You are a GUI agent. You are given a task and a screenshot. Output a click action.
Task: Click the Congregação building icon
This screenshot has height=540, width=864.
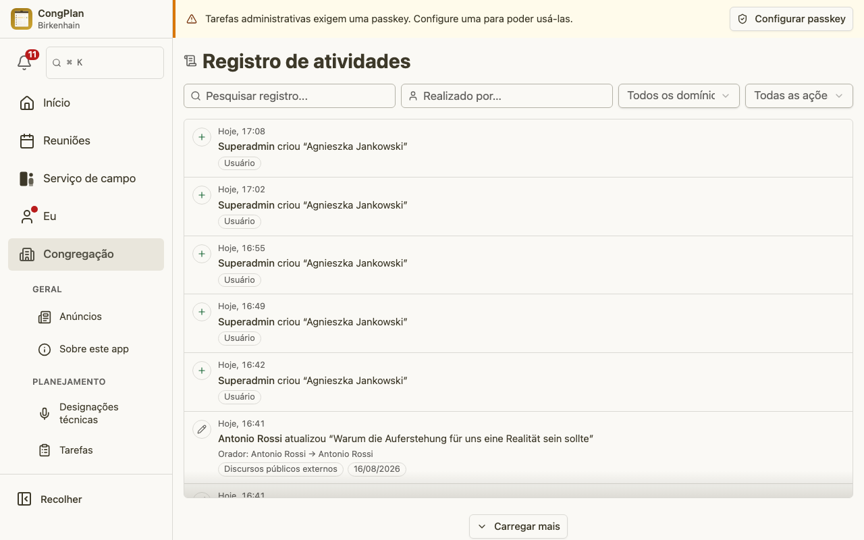click(27, 254)
